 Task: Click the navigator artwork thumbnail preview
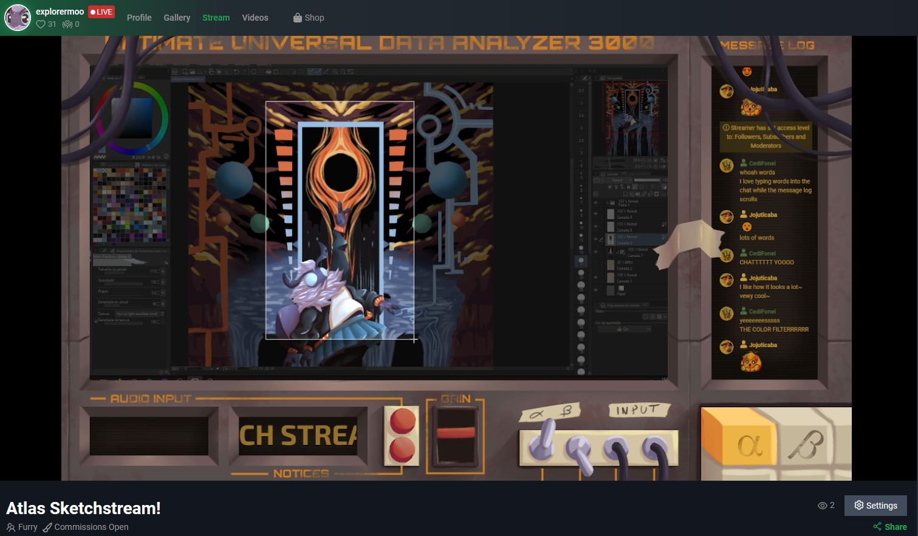pyautogui.click(x=632, y=117)
